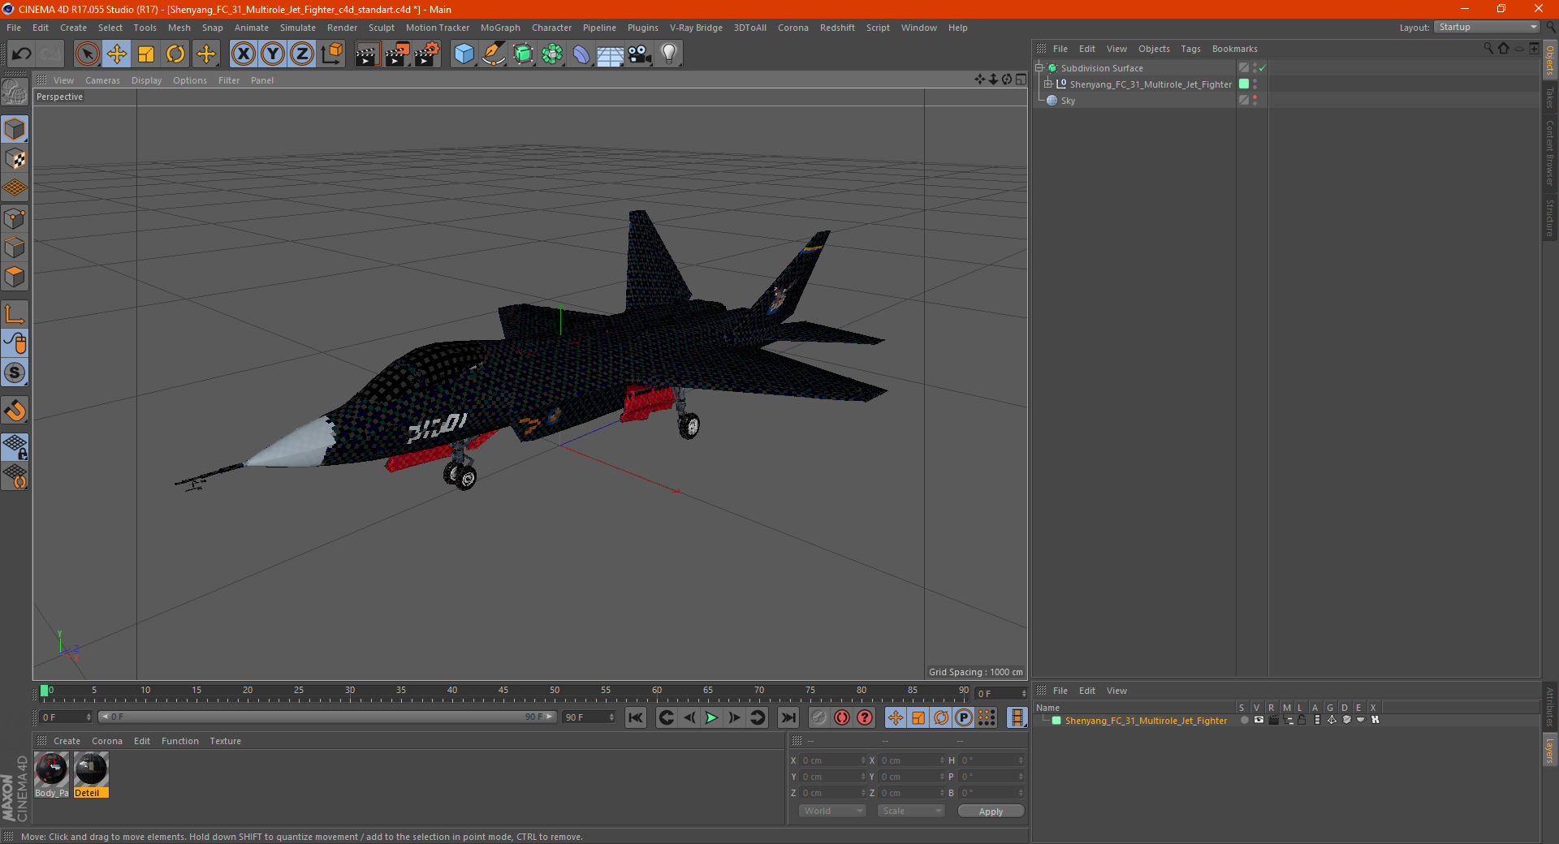Switch to Model mode in left sidebar

point(15,130)
